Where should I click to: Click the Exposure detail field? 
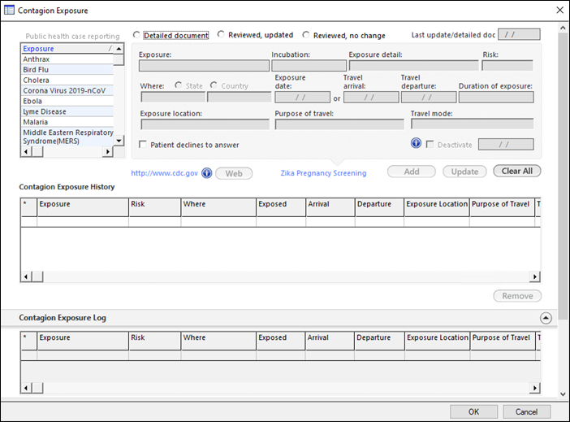tap(413, 66)
